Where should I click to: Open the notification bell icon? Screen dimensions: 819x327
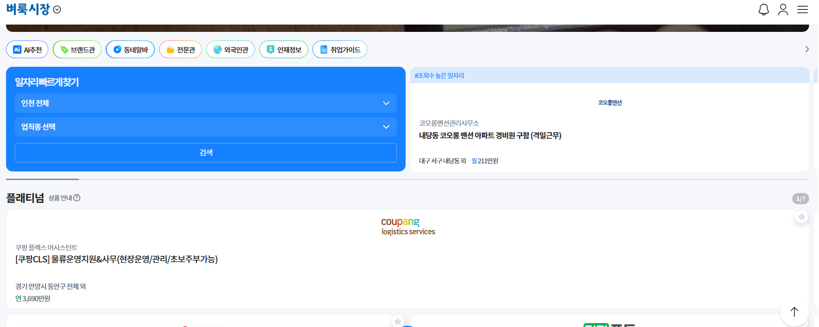[763, 9]
